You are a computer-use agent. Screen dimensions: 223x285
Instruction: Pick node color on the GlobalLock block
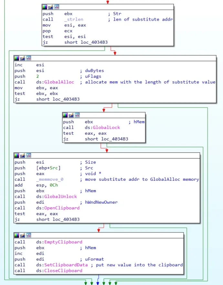click(66, 115)
